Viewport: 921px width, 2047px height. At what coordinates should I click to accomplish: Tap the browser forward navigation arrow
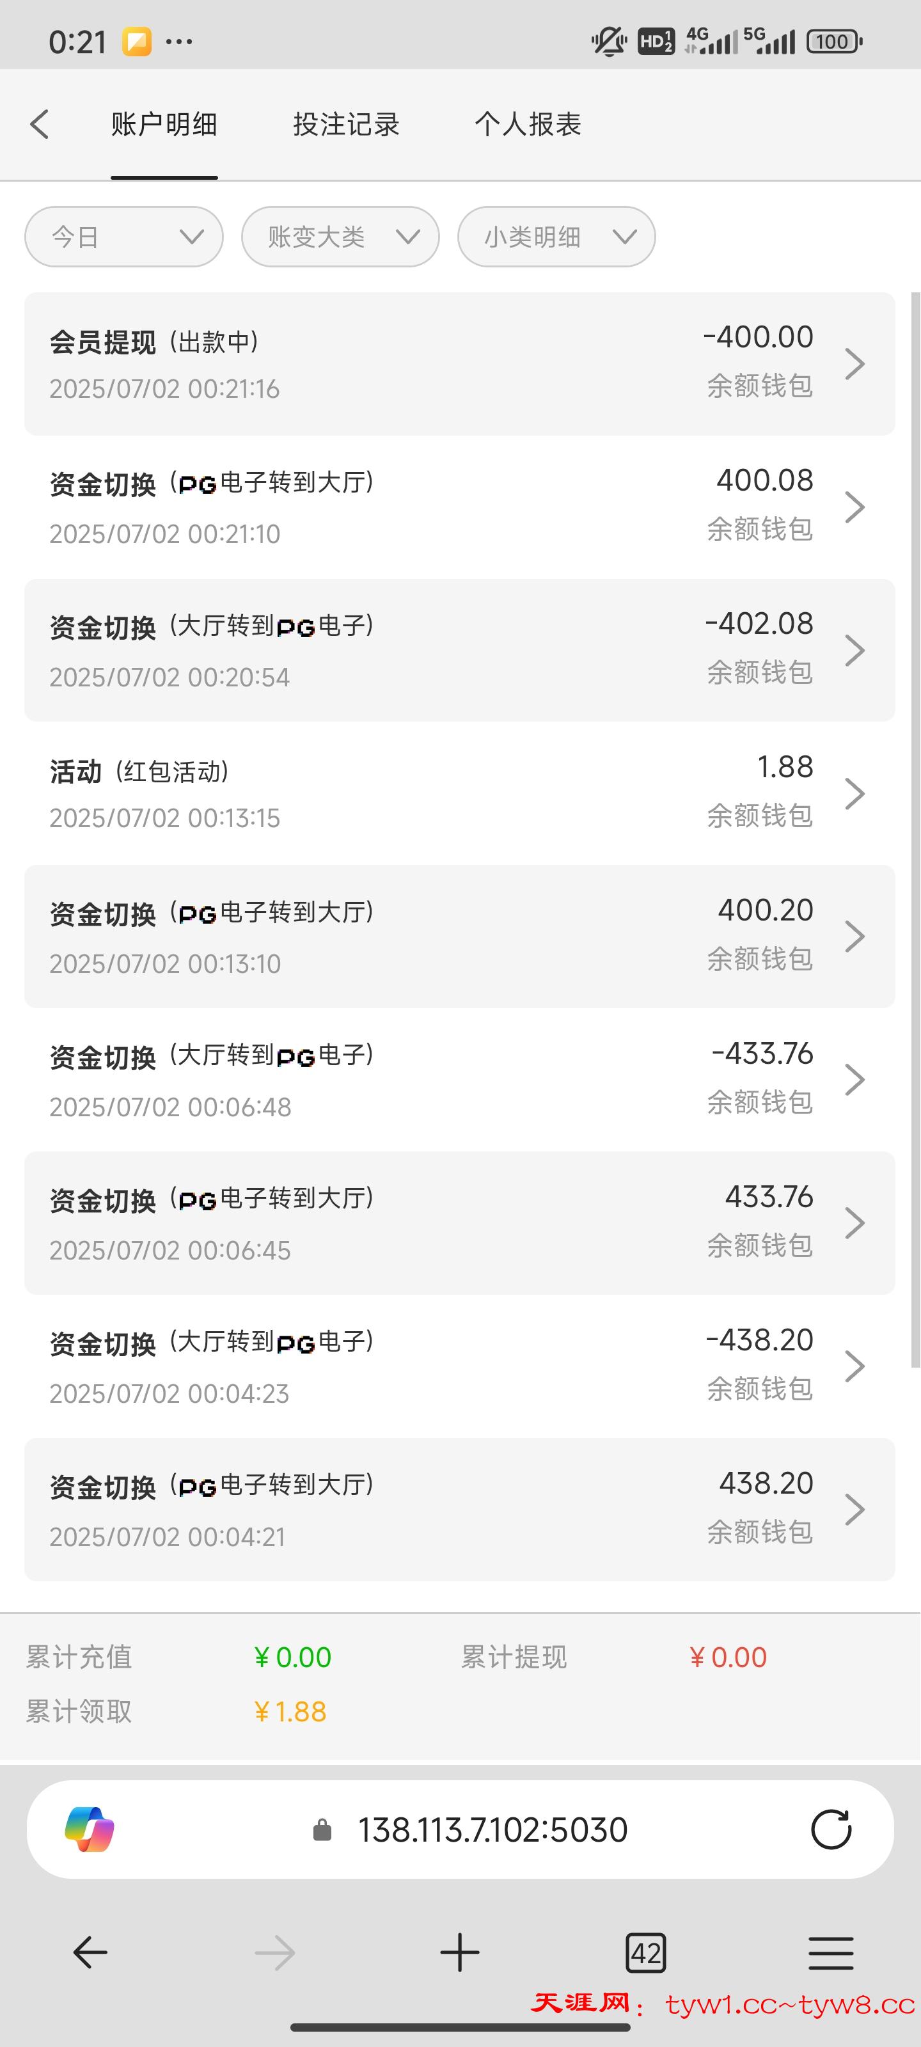[x=275, y=1952]
